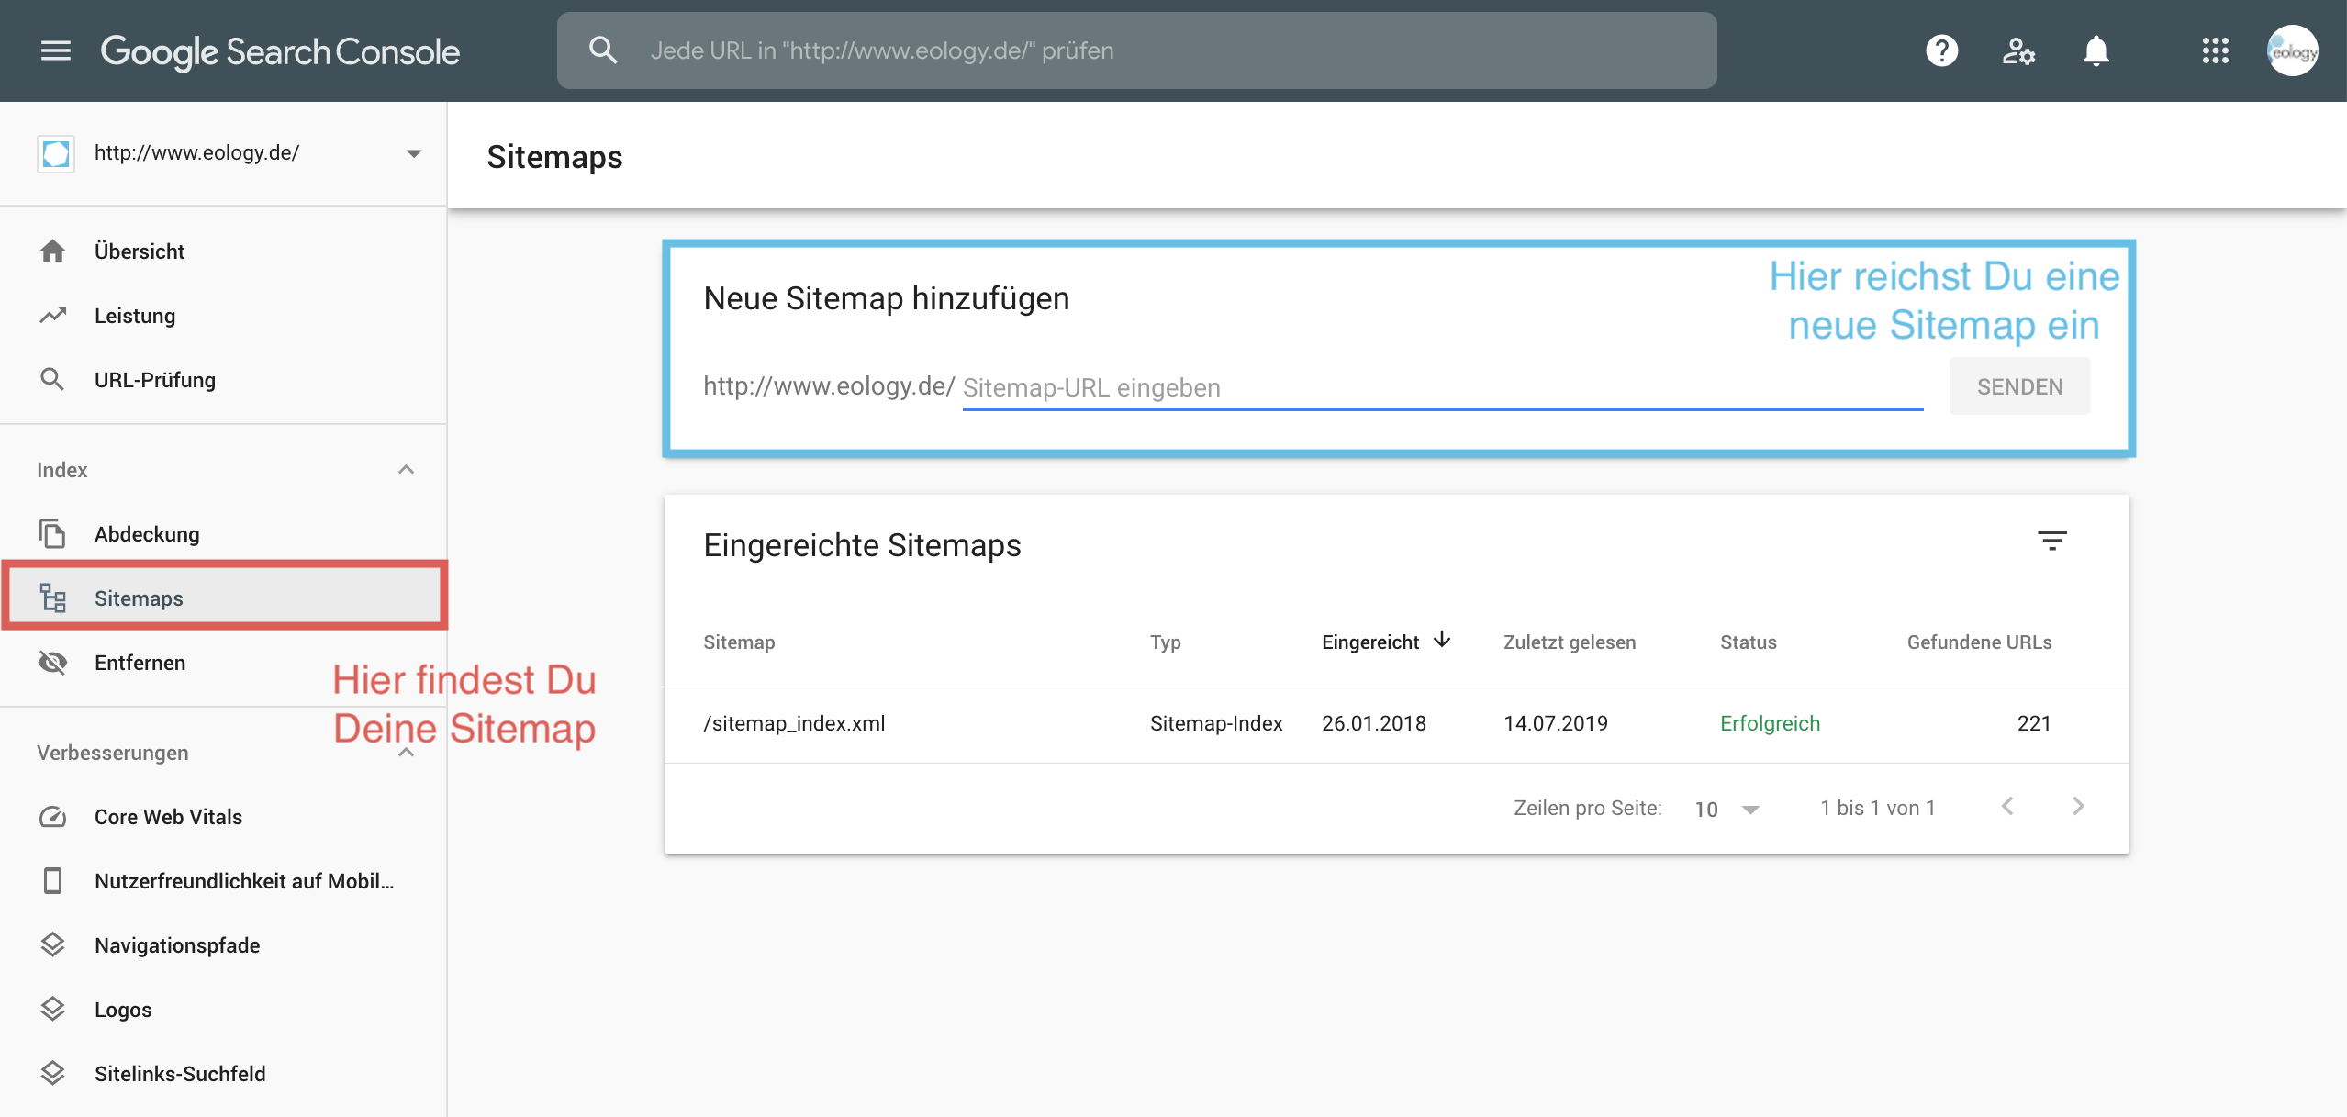Sort table by Zuletzt gelesen column

tap(1570, 642)
